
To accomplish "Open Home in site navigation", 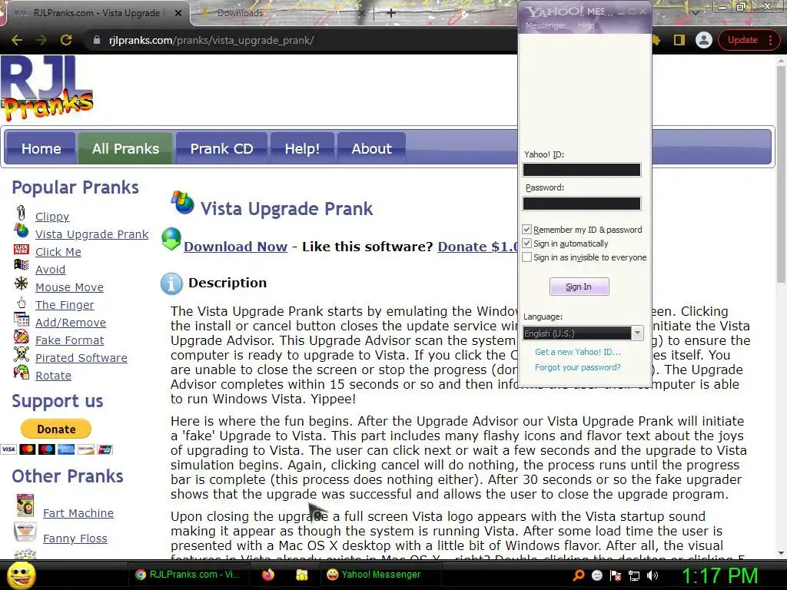I will [x=42, y=148].
